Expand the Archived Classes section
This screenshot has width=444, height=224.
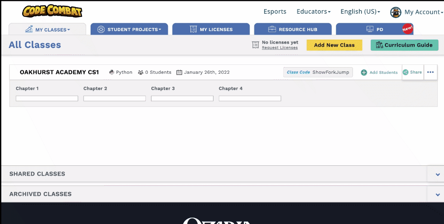[222, 194]
